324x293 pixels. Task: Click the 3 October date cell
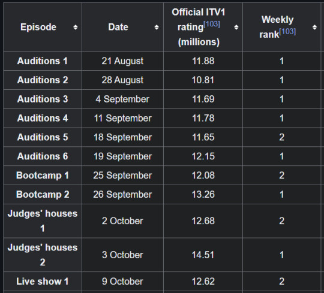coord(122,255)
